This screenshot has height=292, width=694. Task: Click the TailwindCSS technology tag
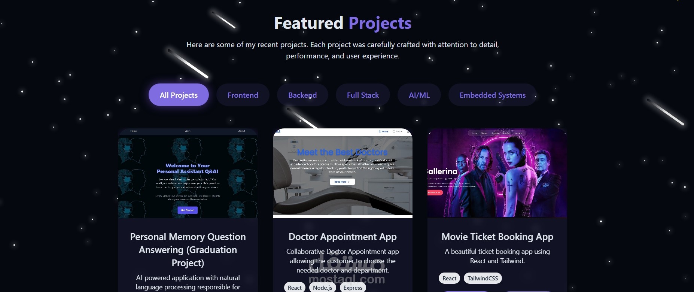pos(483,278)
